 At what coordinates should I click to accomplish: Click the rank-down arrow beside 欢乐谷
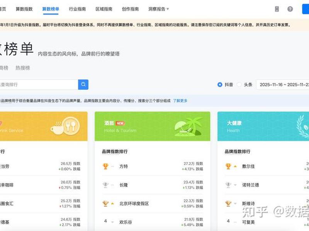point(112,222)
